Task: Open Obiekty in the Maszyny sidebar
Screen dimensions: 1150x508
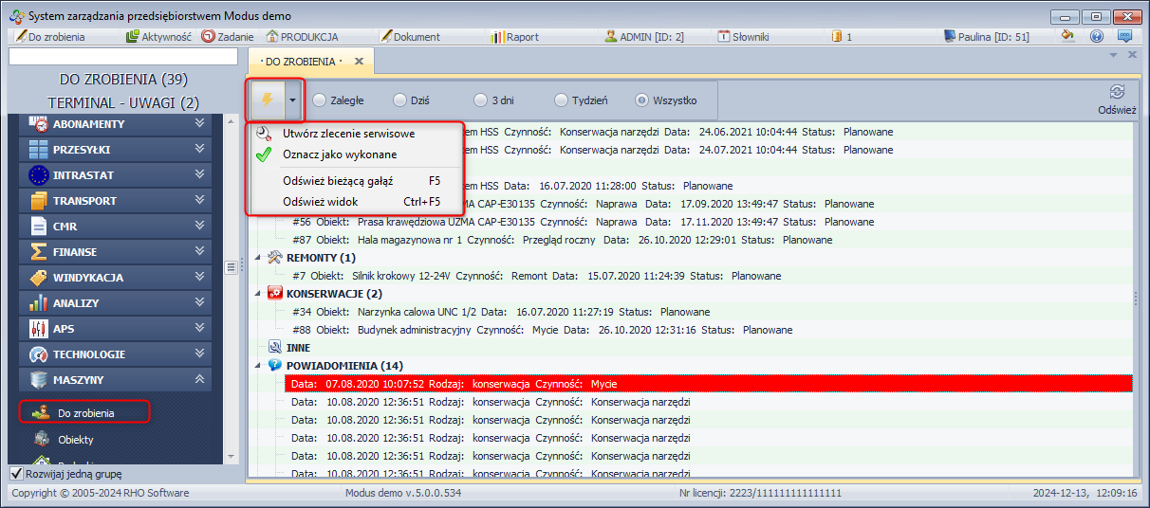Action: tap(75, 440)
